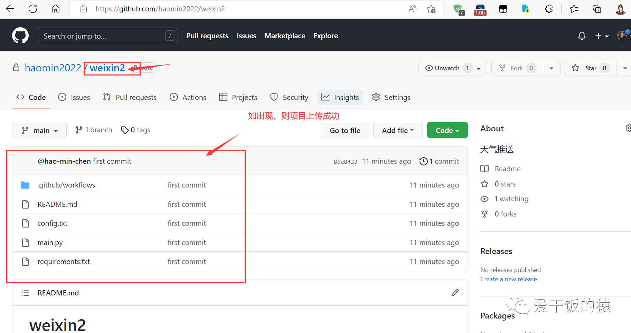Open the GitHub user avatar menu
631x333 pixels.
[623, 36]
